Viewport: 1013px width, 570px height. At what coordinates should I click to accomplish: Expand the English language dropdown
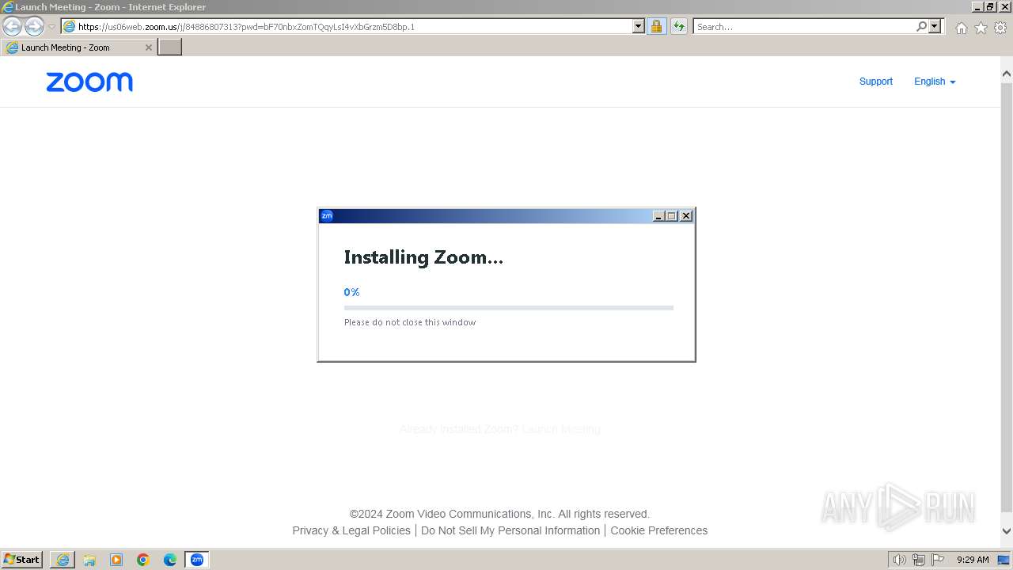pyautogui.click(x=935, y=82)
